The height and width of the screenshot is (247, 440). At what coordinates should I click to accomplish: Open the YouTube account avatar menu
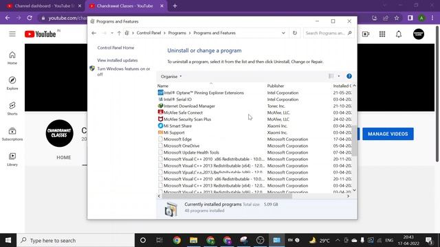coord(419,34)
